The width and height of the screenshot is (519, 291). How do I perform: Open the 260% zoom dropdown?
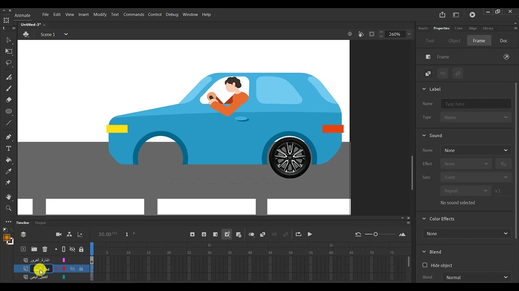pos(409,34)
